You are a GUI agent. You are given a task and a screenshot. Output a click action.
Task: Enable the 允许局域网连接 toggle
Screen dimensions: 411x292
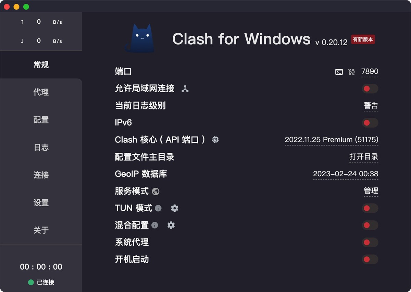click(370, 89)
